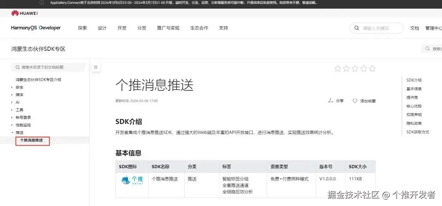Click the Huawei logo icon

coord(15,13)
